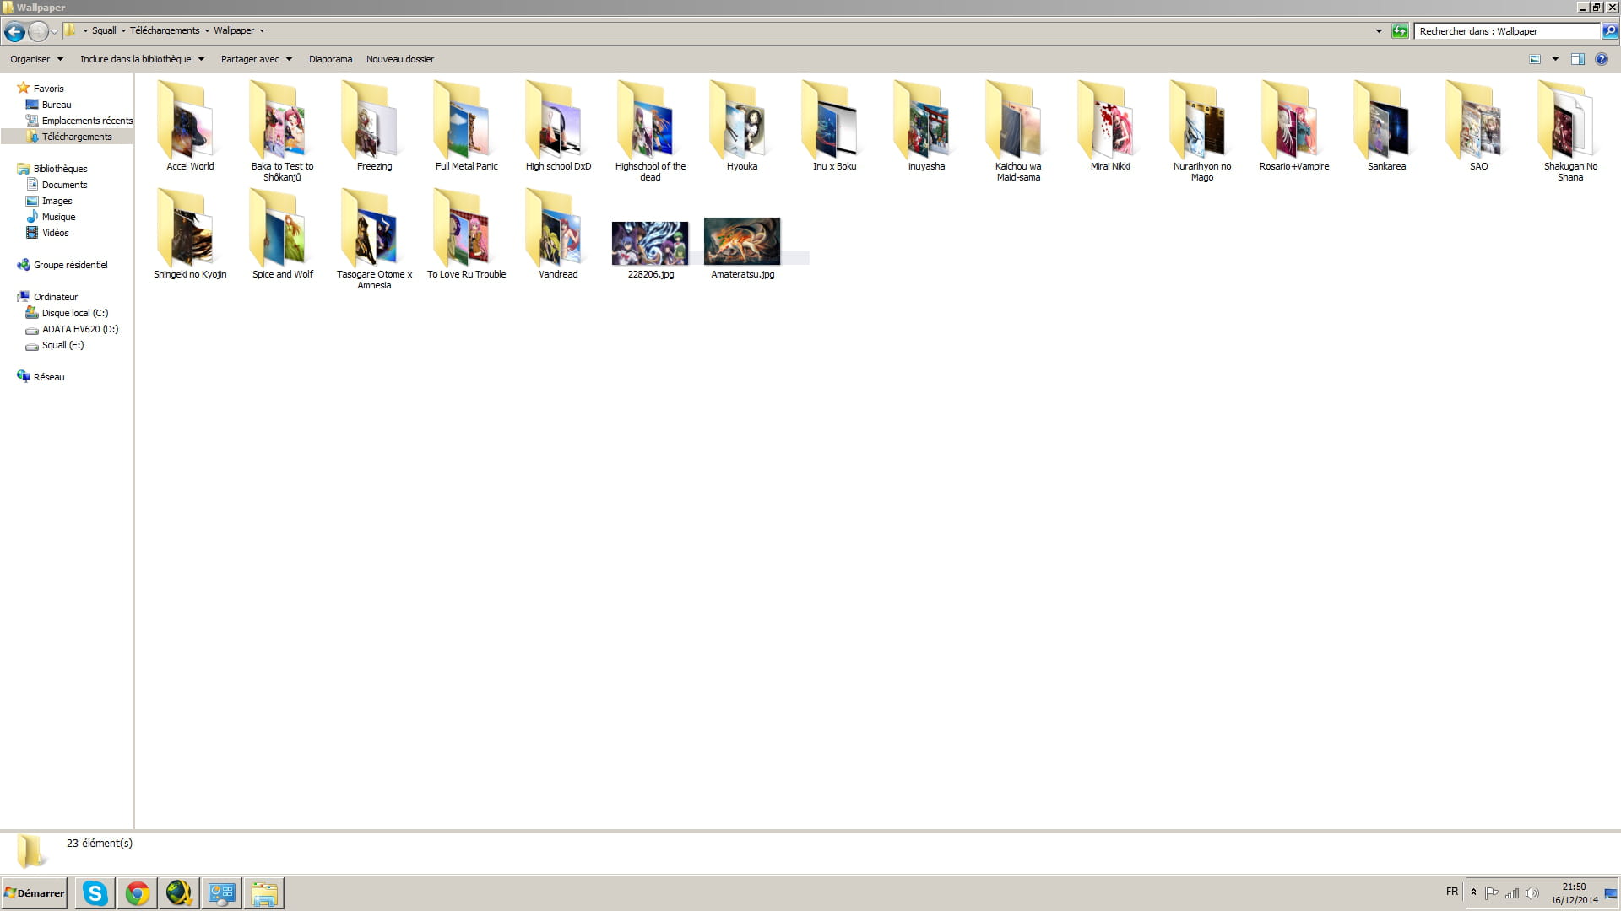
Task: Open the inuyasha folder
Action: [926, 127]
